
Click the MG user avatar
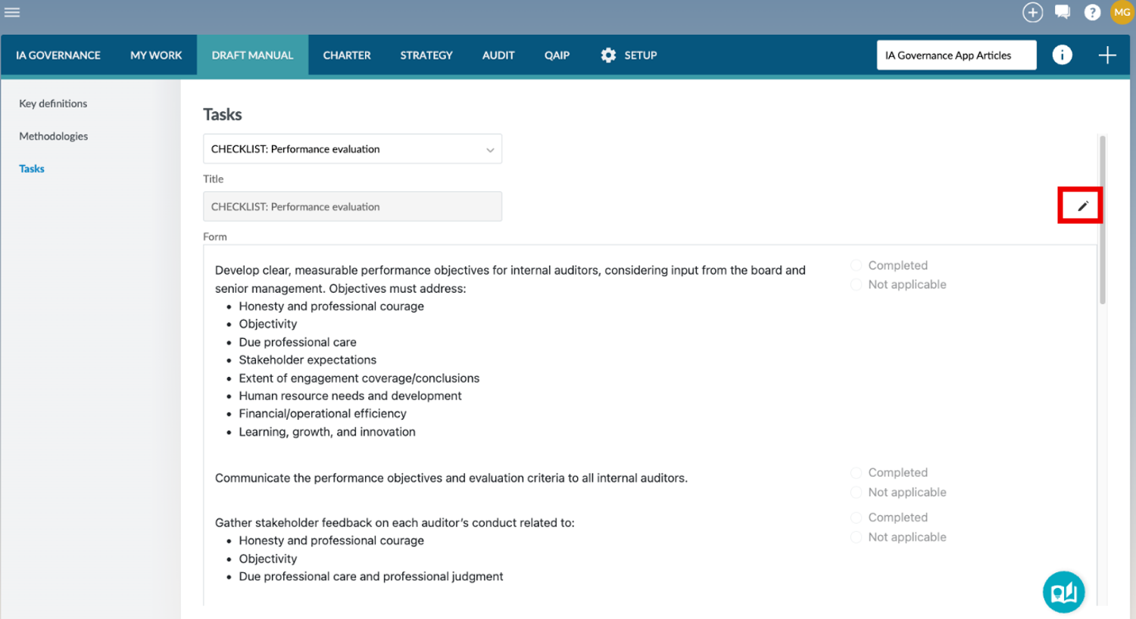click(1122, 12)
